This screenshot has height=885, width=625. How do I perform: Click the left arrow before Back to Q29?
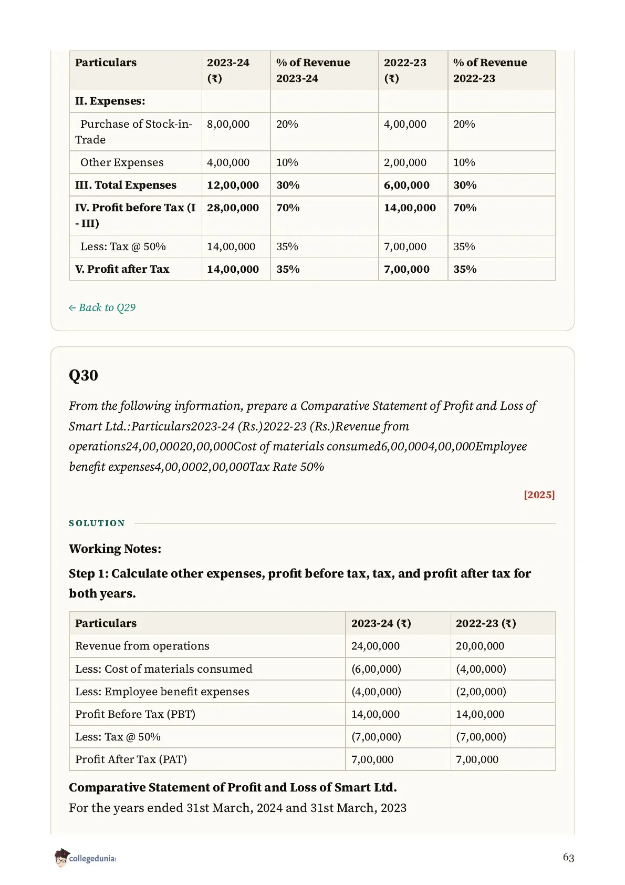click(72, 308)
